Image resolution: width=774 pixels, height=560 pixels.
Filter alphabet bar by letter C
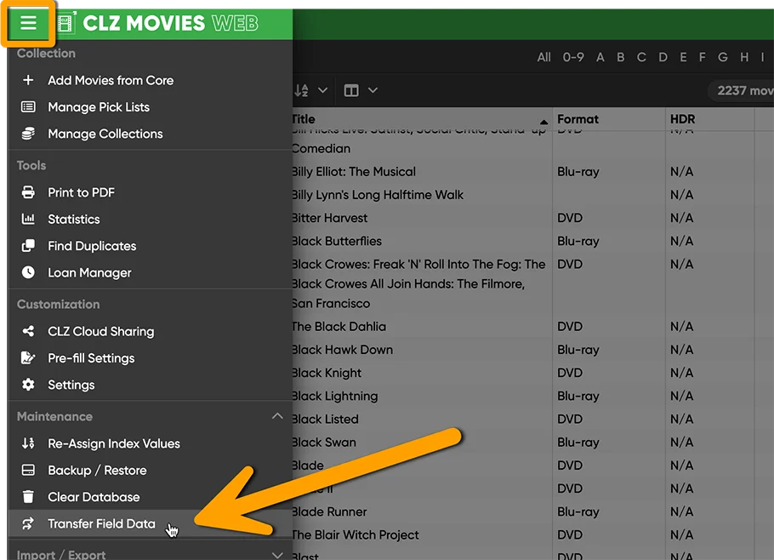641,57
